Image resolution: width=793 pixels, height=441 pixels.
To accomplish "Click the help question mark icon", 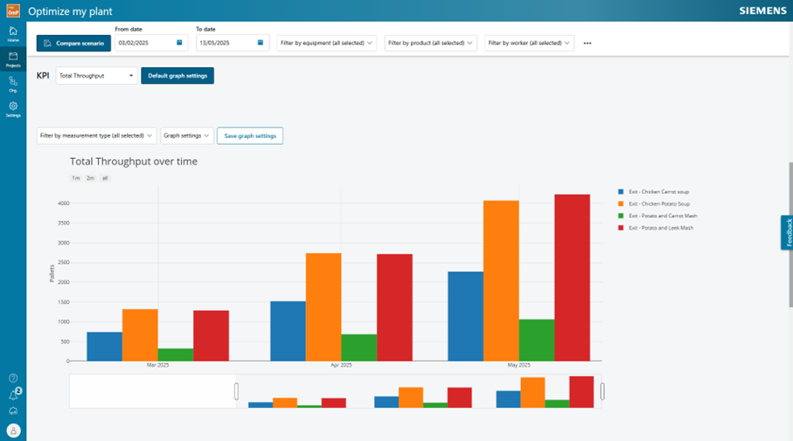I will pyautogui.click(x=13, y=378).
